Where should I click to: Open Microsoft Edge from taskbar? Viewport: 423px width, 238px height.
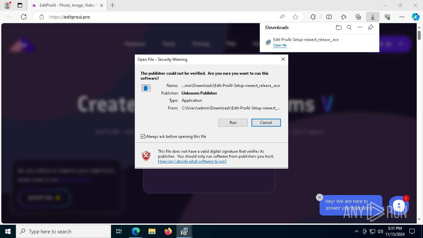coord(136,231)
